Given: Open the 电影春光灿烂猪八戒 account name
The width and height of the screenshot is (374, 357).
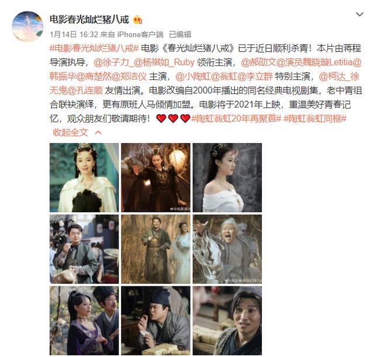Looking at the screenshot, I should pos(89,19).
